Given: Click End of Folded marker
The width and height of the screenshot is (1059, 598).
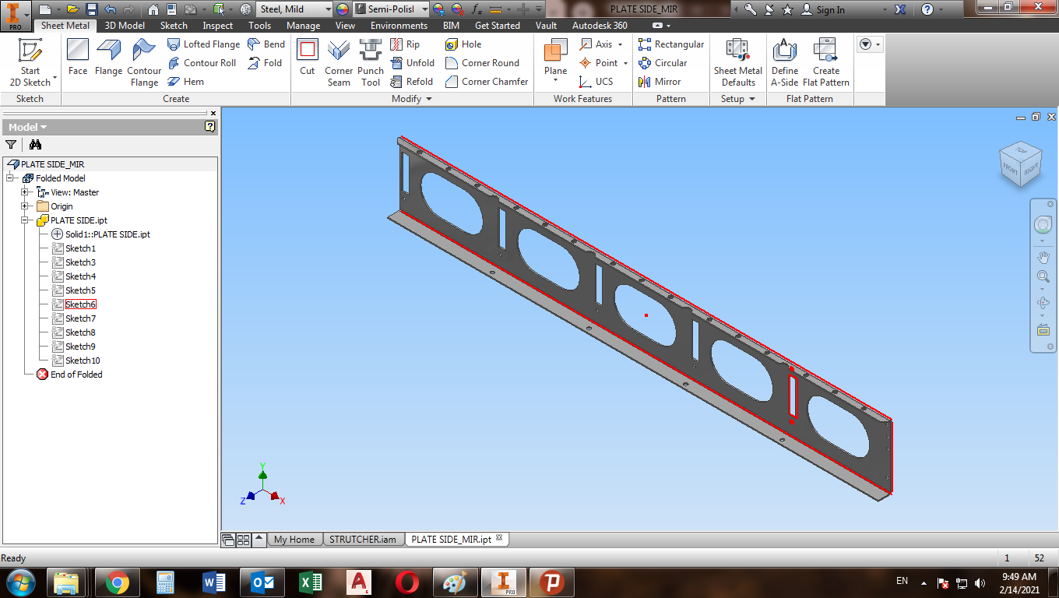Looking at the screenshot, I should pos(76,375).
